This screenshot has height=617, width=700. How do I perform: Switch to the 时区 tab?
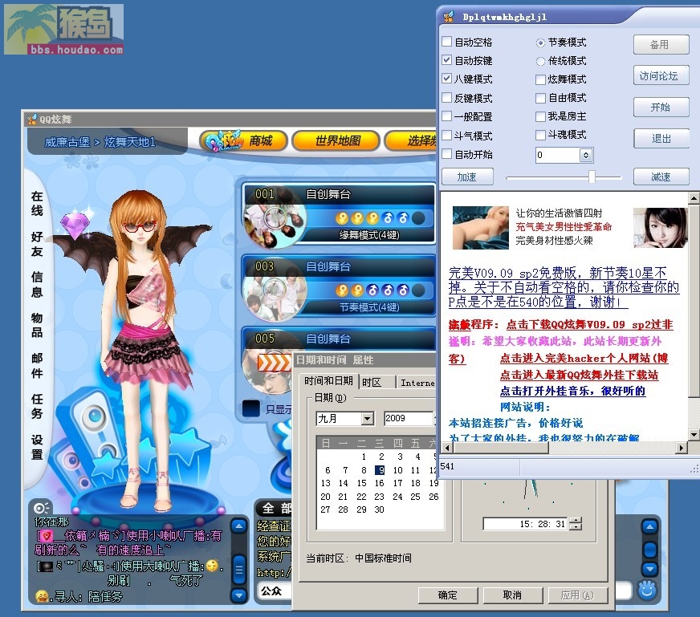point(377,383)
